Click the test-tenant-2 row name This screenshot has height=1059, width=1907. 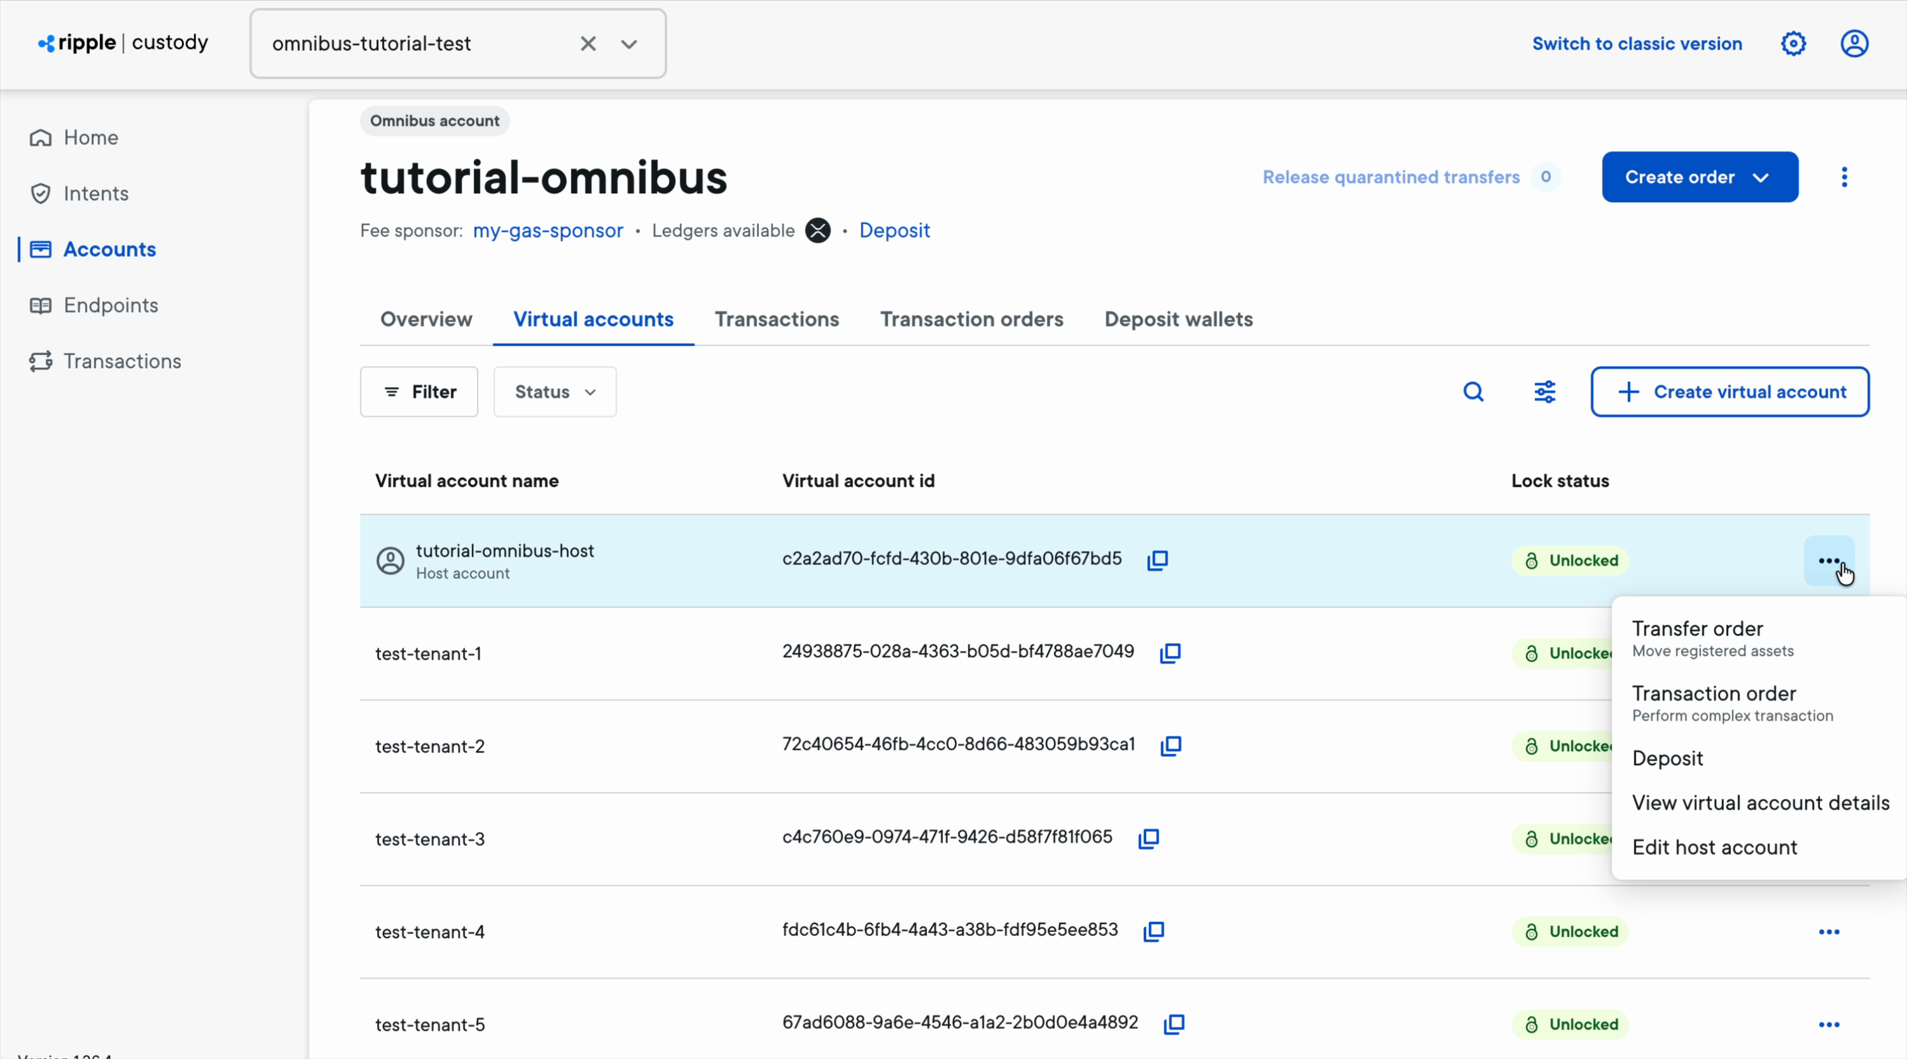[429, 746]
